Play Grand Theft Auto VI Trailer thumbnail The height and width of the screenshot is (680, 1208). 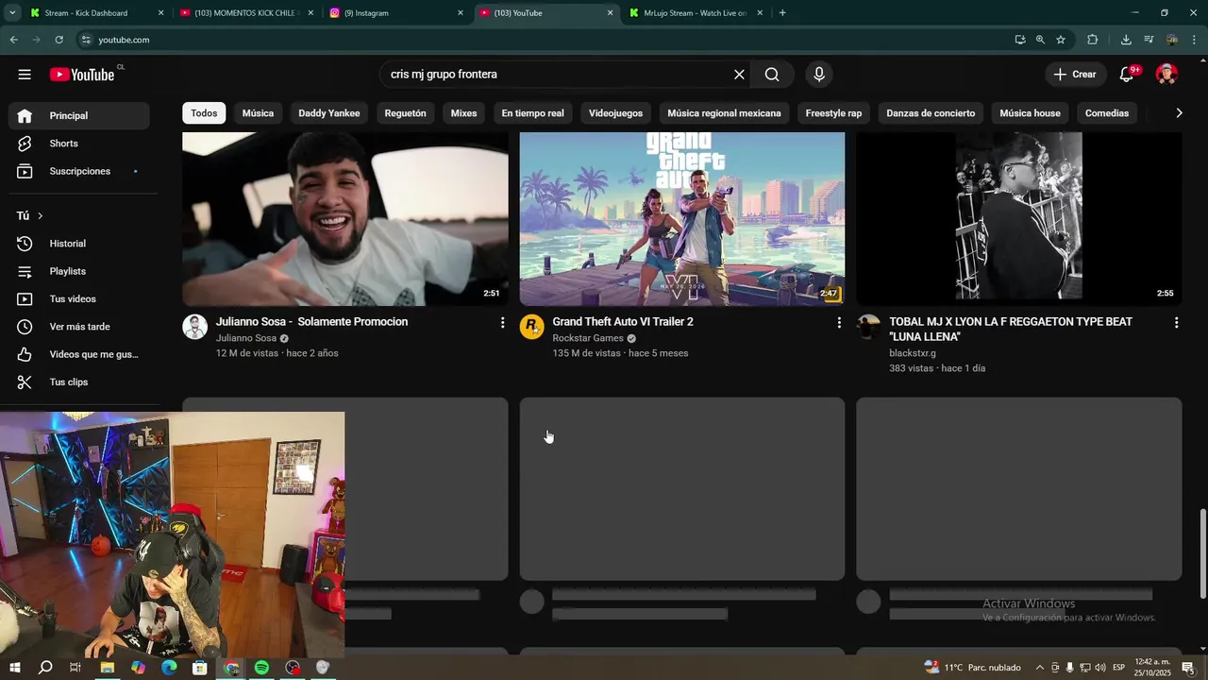click(682, 219)
